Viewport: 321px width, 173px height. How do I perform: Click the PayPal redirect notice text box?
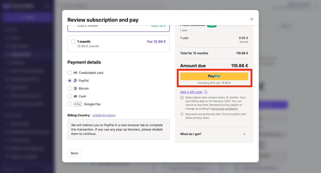click(x=118, y=130)
